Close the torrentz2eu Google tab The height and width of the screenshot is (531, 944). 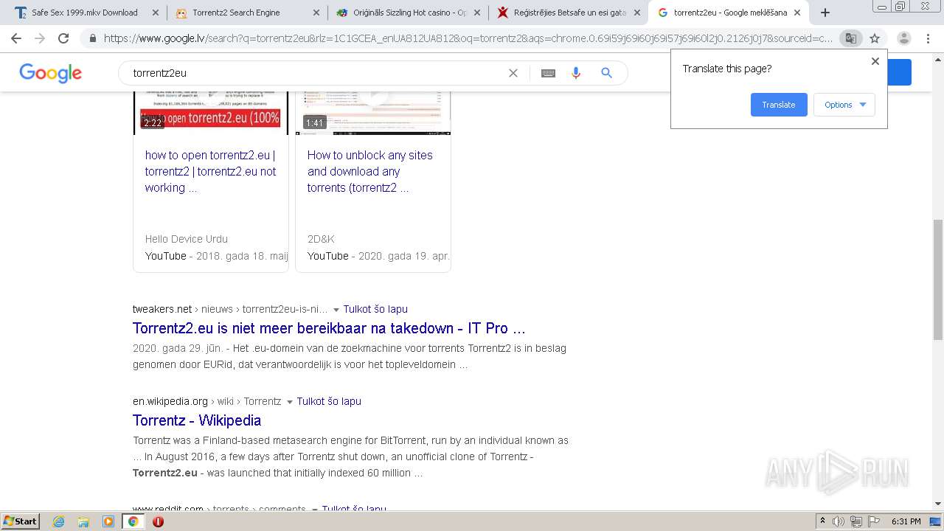pos(797,13)
